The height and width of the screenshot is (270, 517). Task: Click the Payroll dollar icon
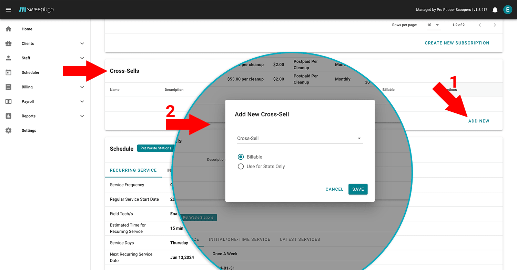[9, 101]
